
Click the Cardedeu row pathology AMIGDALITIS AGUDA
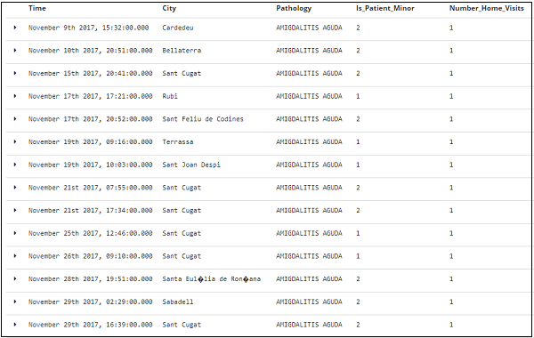(x=309, y=28)
